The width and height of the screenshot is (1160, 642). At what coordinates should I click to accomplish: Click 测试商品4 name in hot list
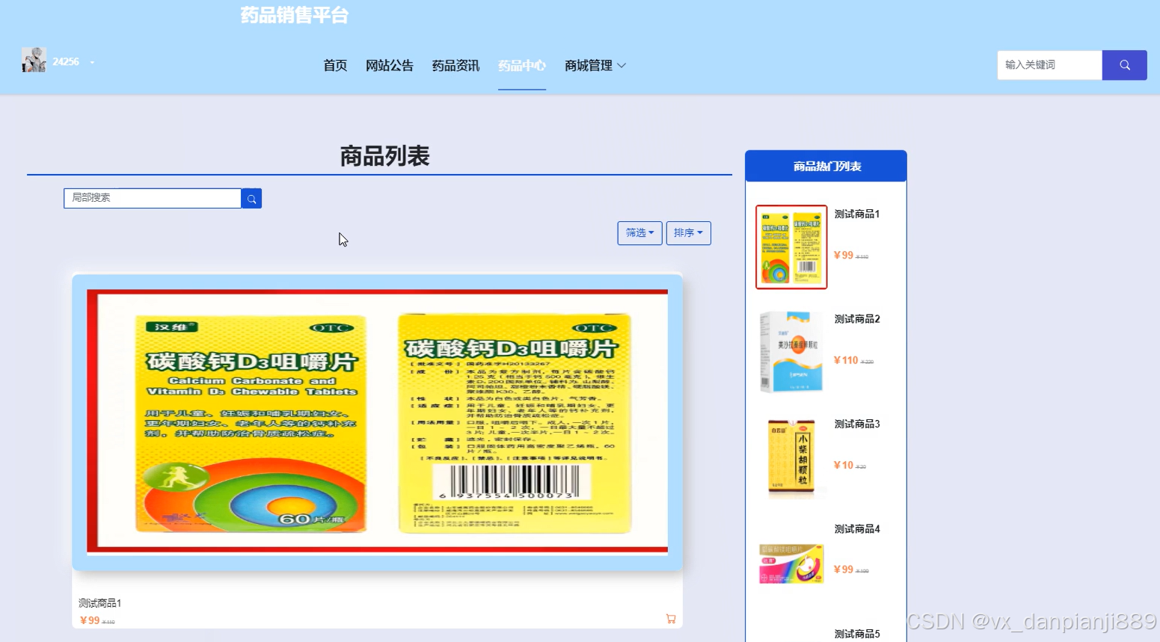(x=857, y=529)
